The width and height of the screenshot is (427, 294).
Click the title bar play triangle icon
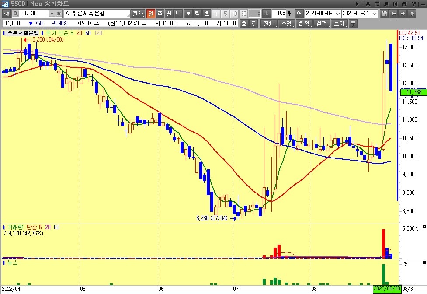(x=357, y=4)
